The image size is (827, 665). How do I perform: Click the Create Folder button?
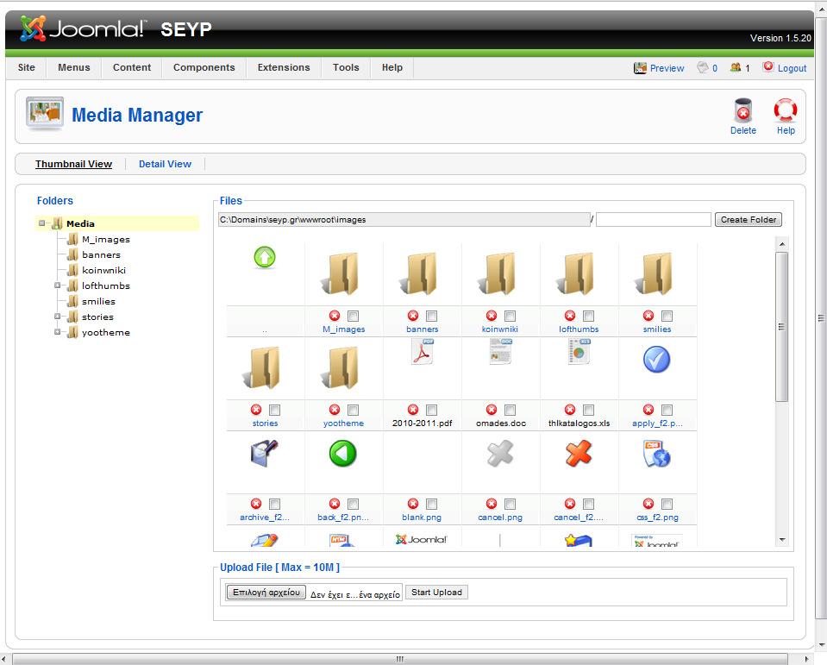point(749,219)
